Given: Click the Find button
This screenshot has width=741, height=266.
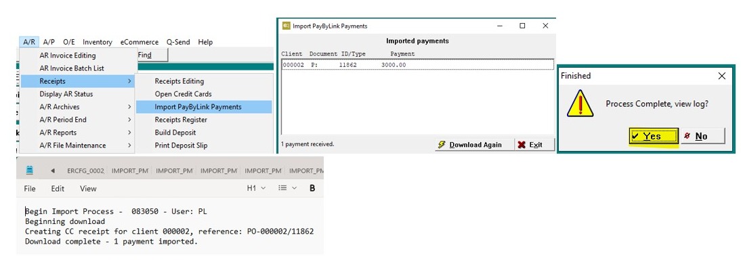Looking at the screenshot, I should pyautogui.click(x=152, y=56).
